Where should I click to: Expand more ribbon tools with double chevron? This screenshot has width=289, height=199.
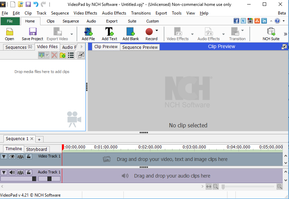pyautogui.click(x=285, y=34)
